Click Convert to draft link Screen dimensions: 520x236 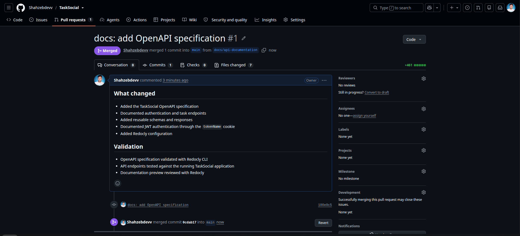coord(377,92)
